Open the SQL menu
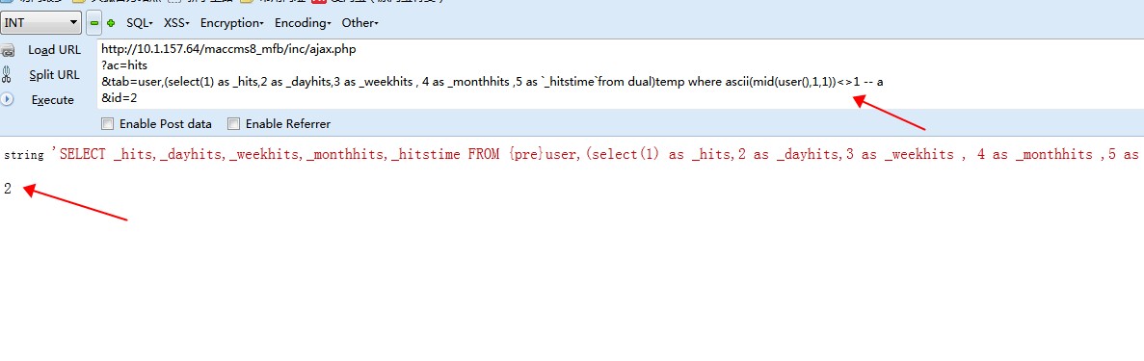The image size is (1144, 361). click(140, 22)
